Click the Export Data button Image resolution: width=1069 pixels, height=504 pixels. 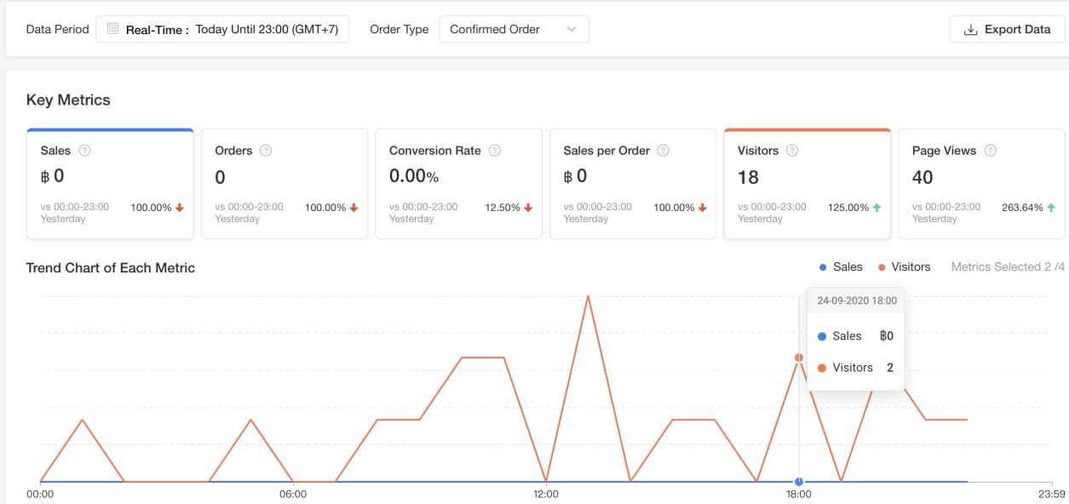point(1007,29)
